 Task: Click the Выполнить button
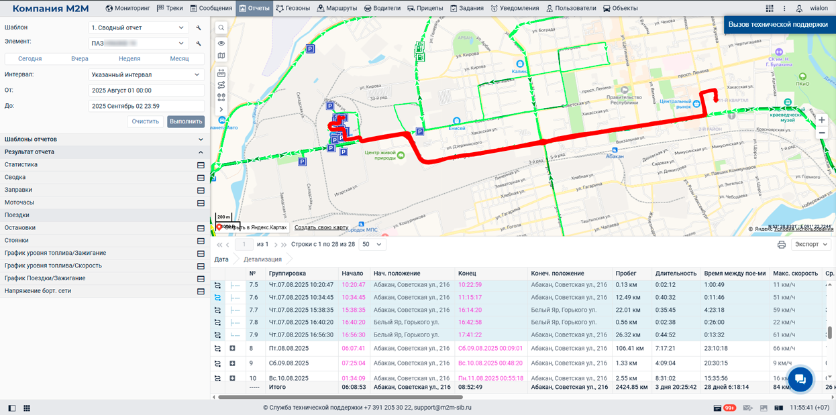186,121
